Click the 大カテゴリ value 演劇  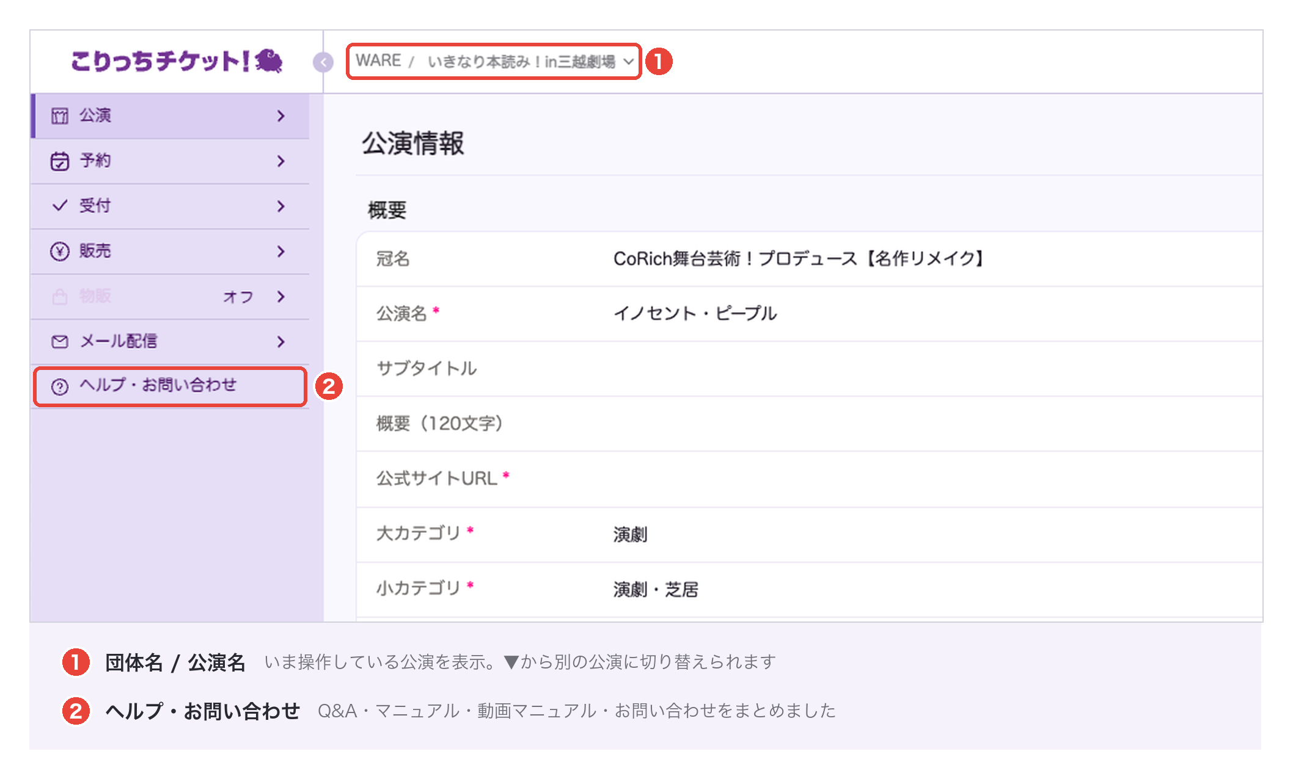(x=630, y=534)
